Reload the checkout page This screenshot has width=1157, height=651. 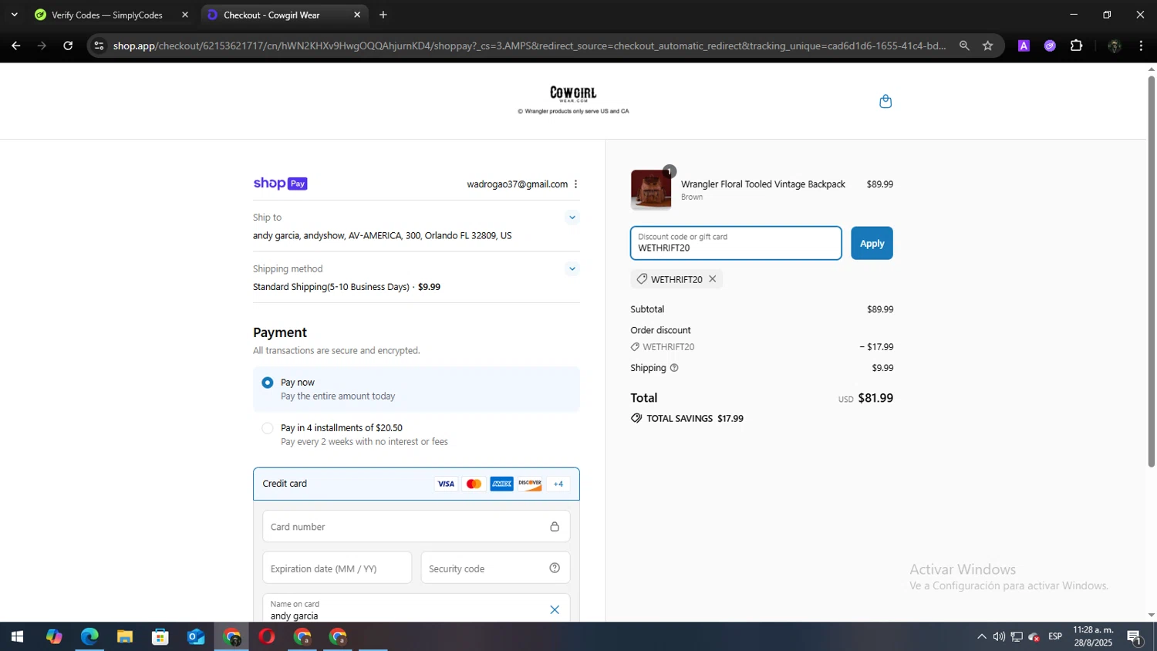pyautogui.click(x=68, y=46)
